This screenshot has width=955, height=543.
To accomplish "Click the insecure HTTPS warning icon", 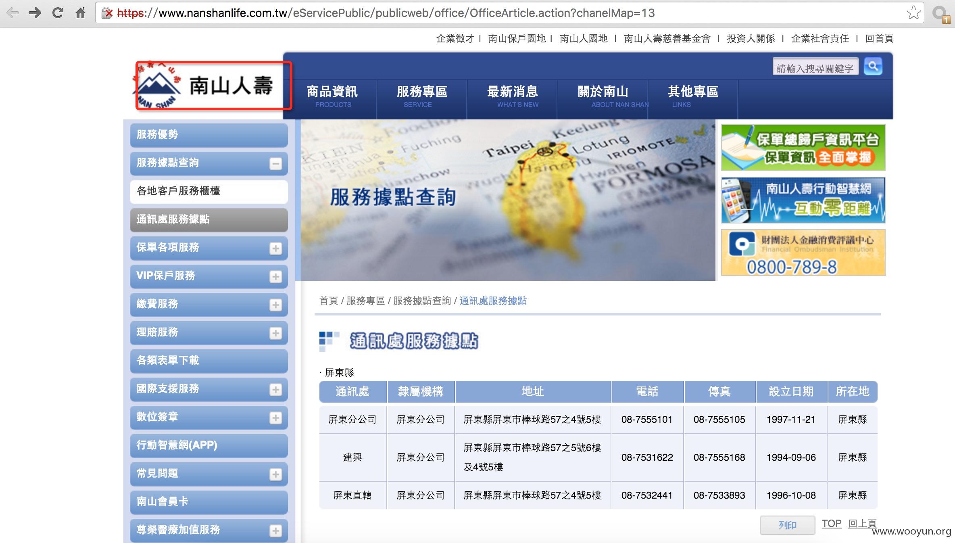I will (108, 13).
